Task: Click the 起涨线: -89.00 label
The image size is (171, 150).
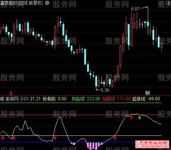Action: (146, 99)
